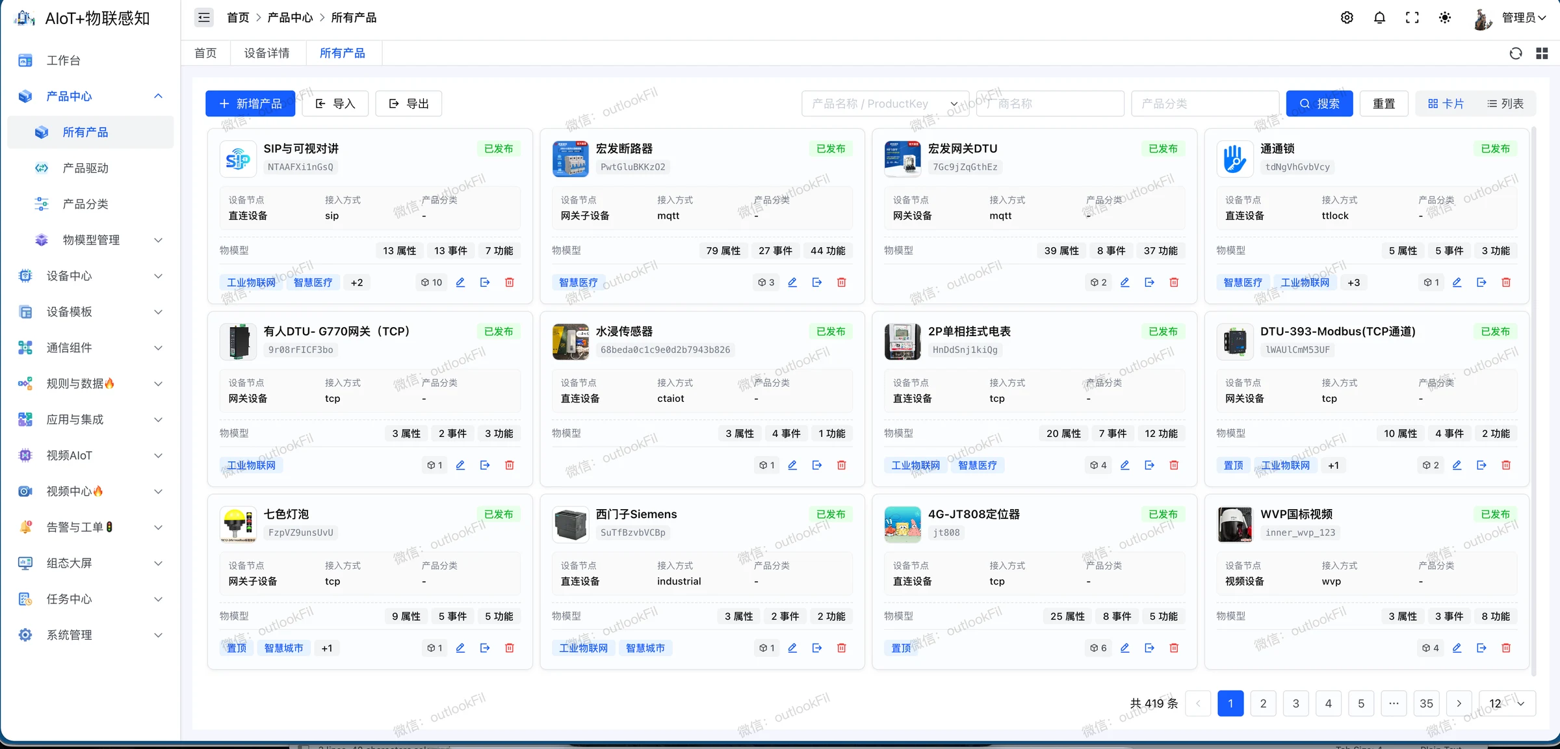
Task: Expand 物模型管理 submenu
Action: tap(158, 240)
